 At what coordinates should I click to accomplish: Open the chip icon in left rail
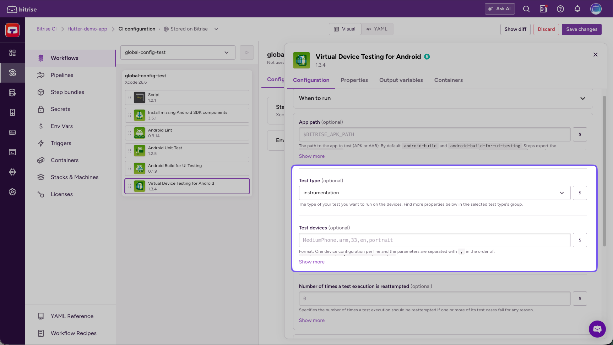point(12,172)
